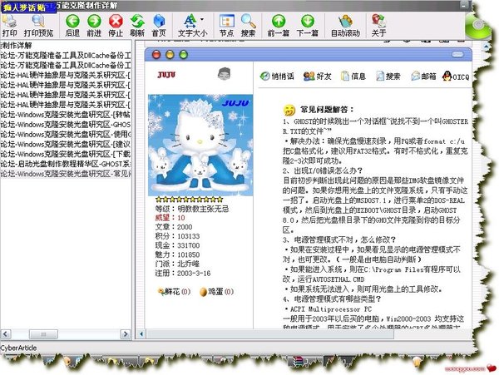Select the first HAL硬件抽象层 tree entry
The height and width of the screenshot is (375, 499).
[66, 76]
